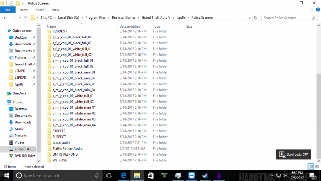Go up one folder level
Screen dimensions: 321x181
[26, 18]
